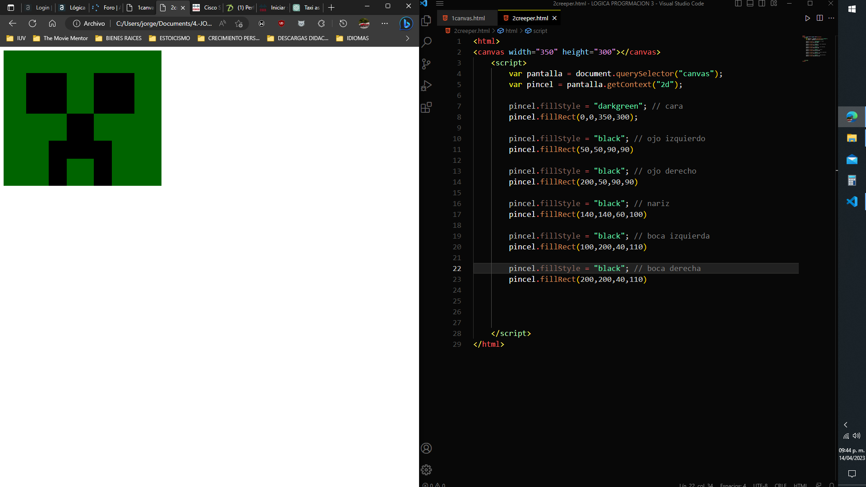Click line number 22 in the gutter
Image resolution: width=866 pixels, height=487 pixels.
(x=457, y=268)
